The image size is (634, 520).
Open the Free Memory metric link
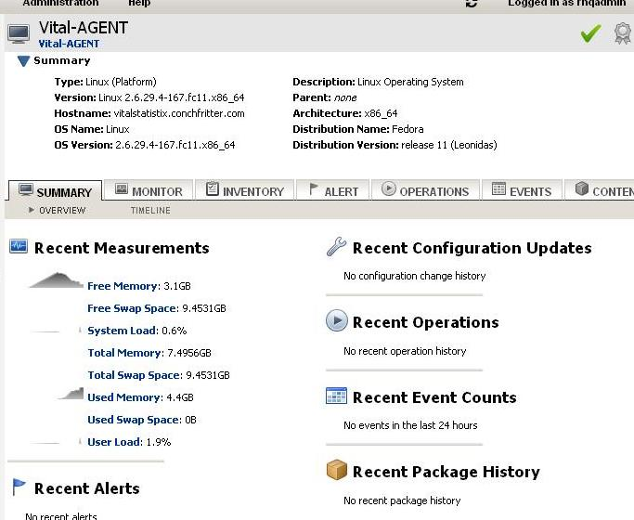(123, 286)
